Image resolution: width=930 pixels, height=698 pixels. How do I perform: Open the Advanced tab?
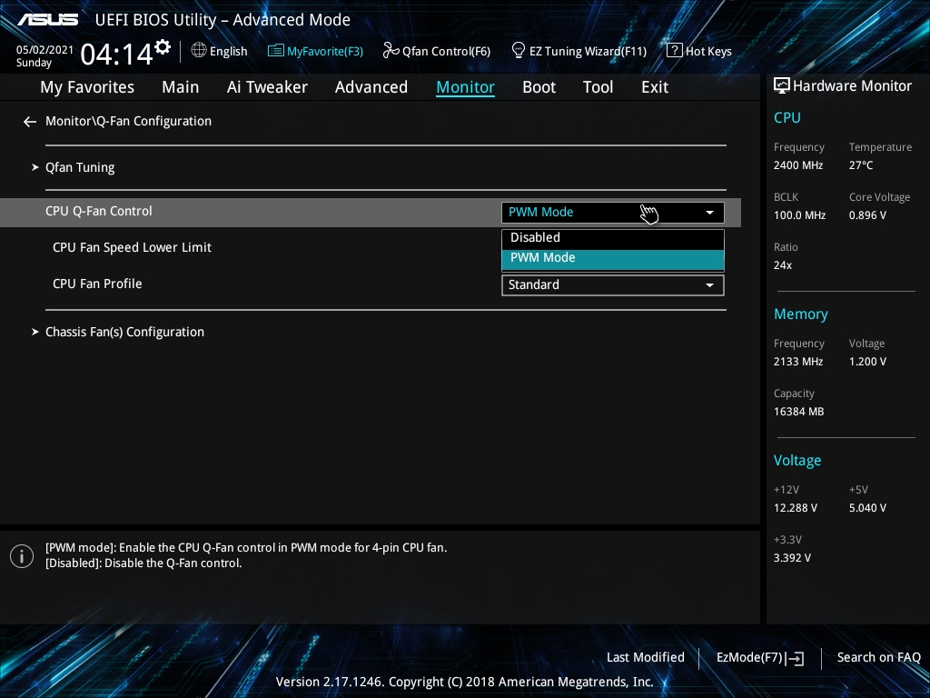click(x=371, y=87)
